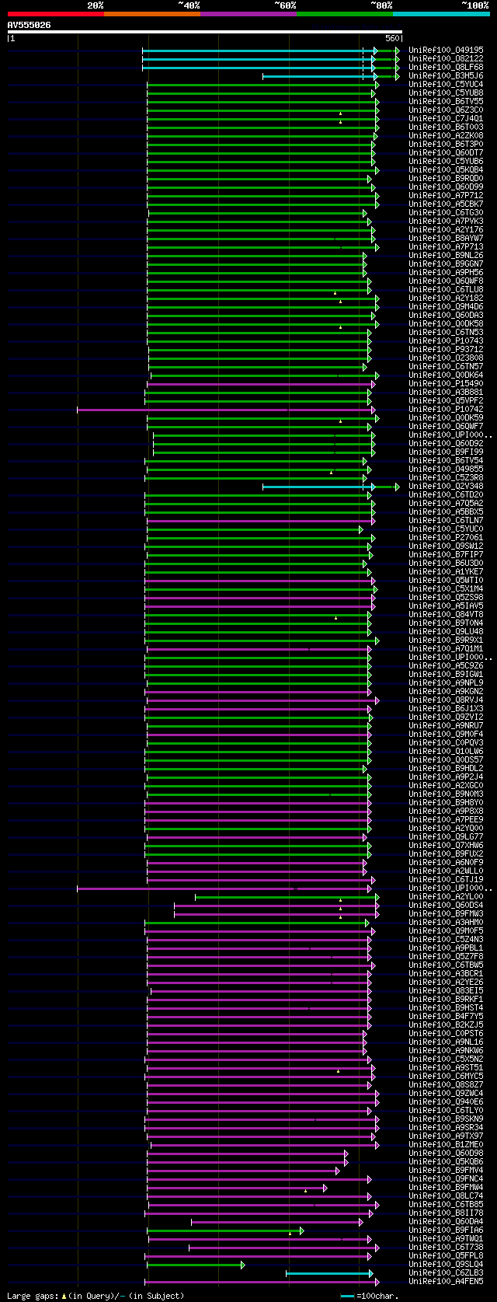Click hit label UniRef100_A9PH56
This screenshot has height=1302, width=497.
click(446, 273)
